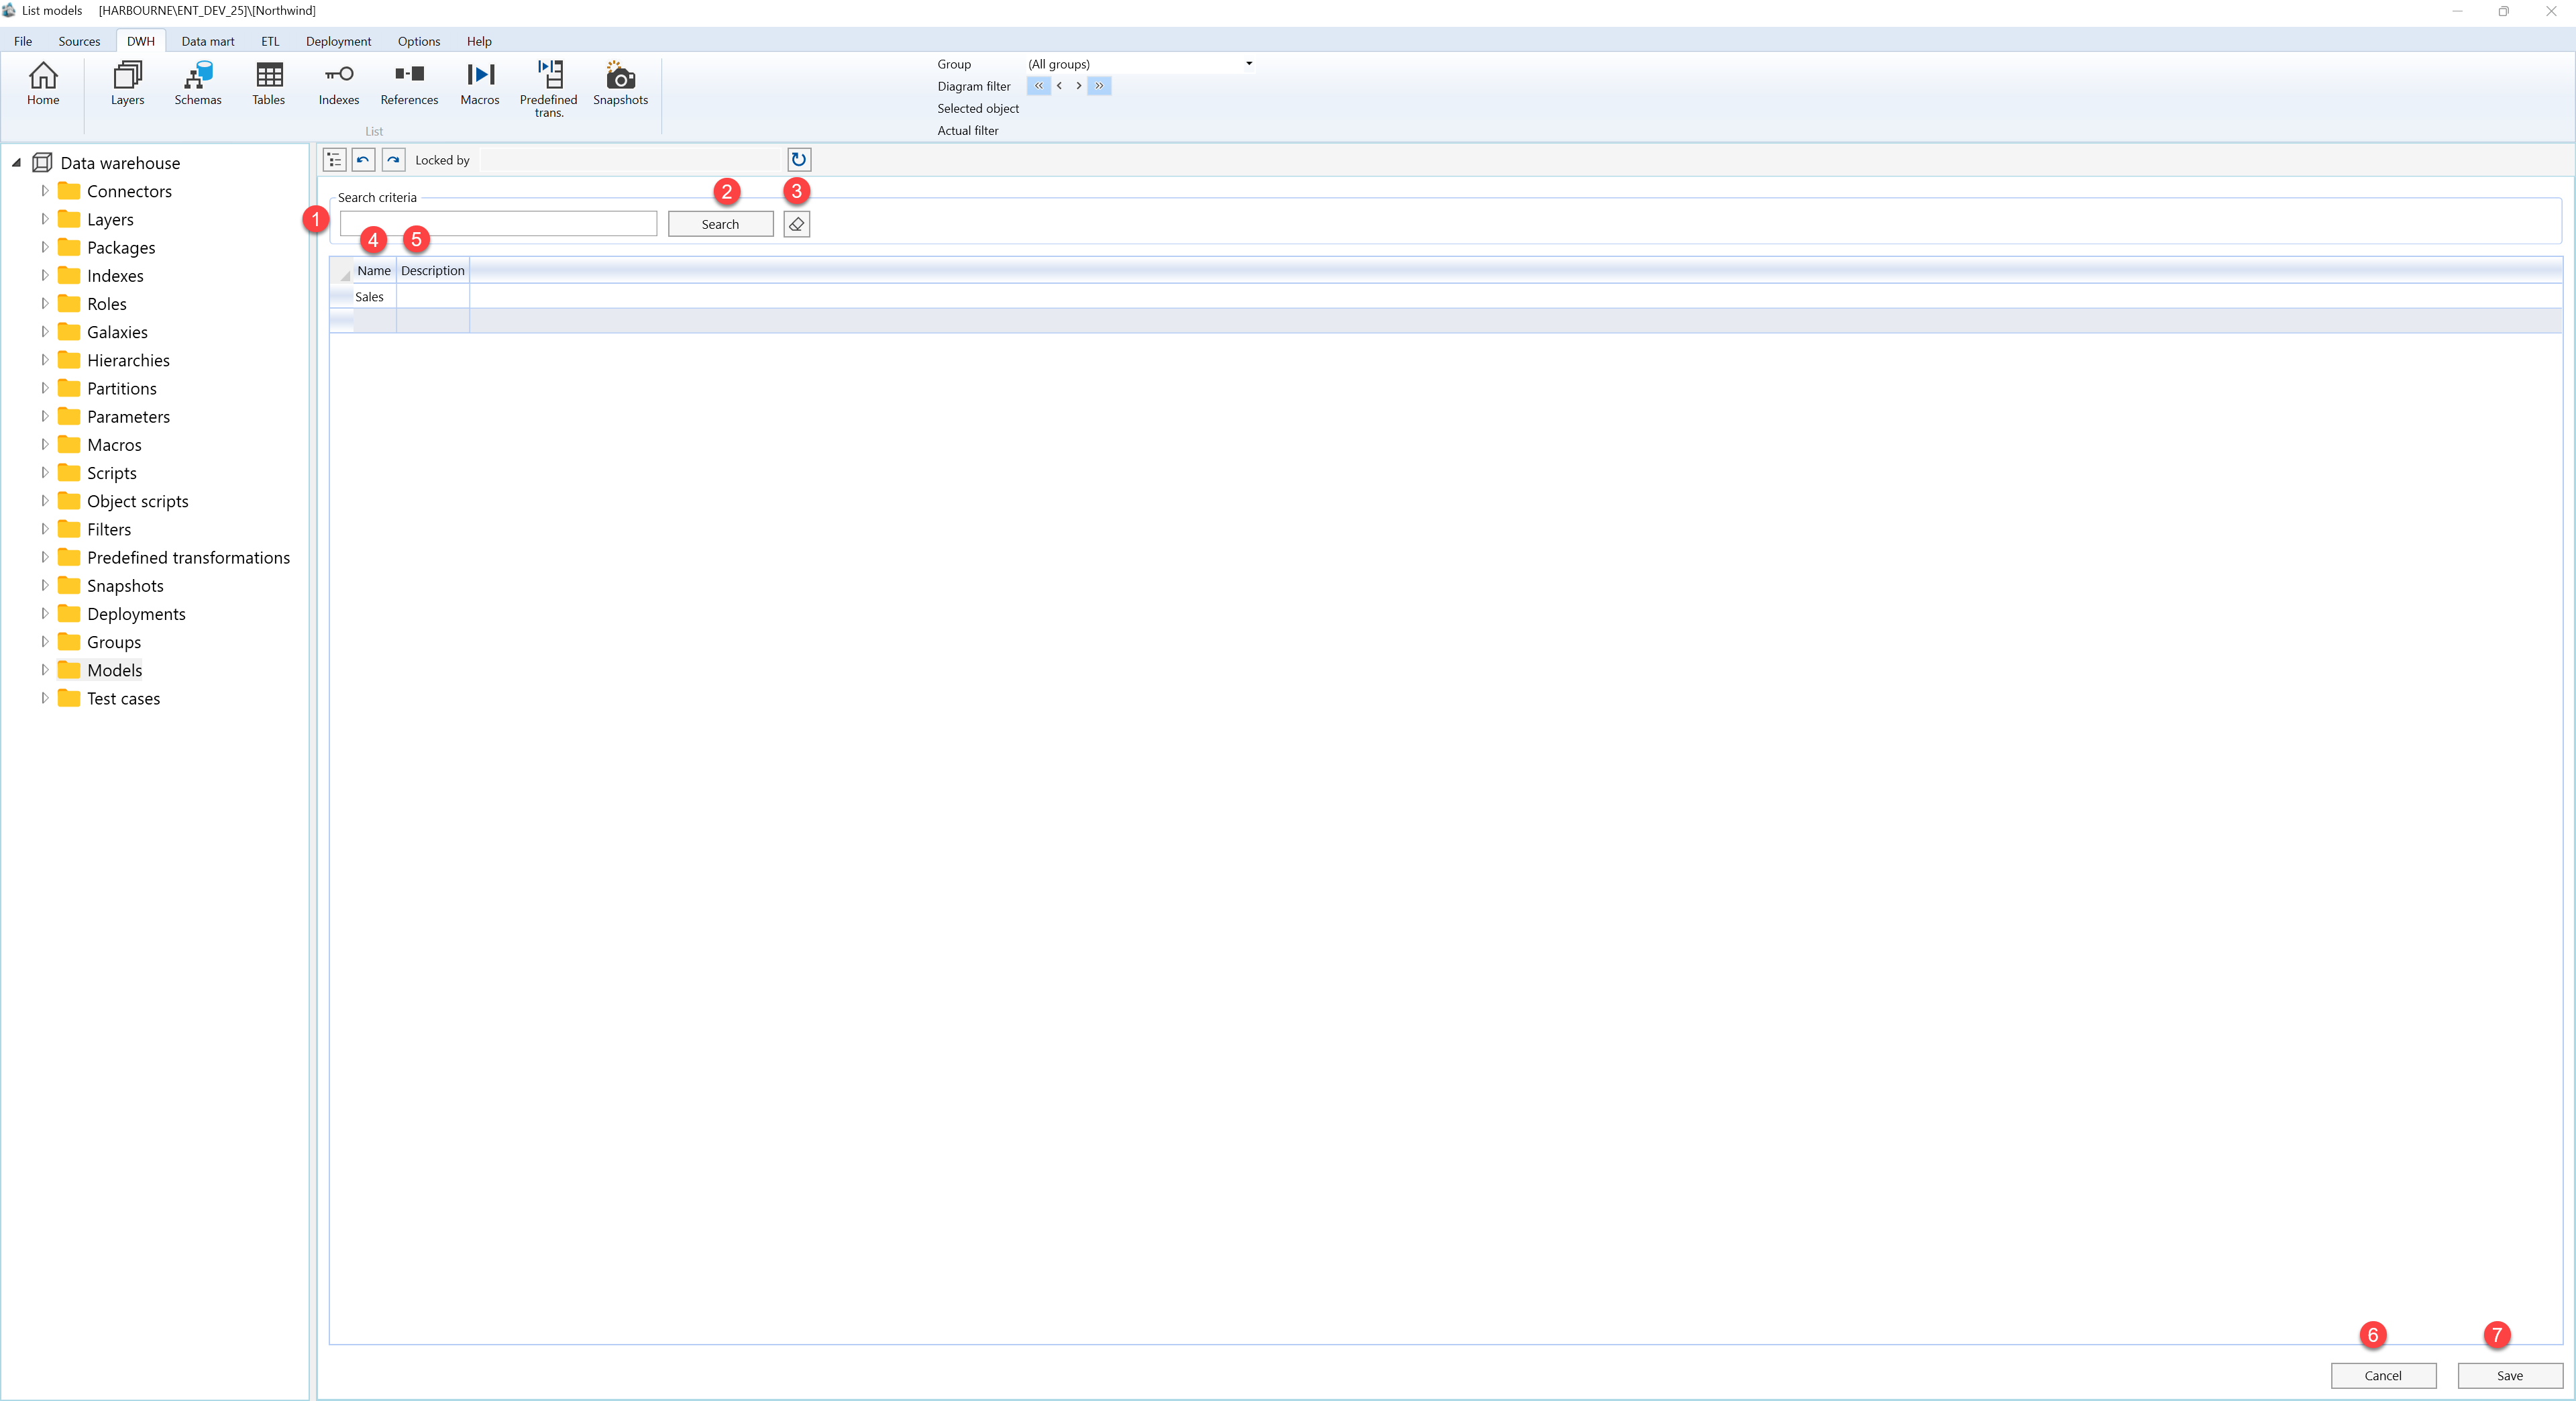Open the Group dropdown showing All groups
The height and width of the screenshot is (1401, 2576).
tap(1139, 64)
